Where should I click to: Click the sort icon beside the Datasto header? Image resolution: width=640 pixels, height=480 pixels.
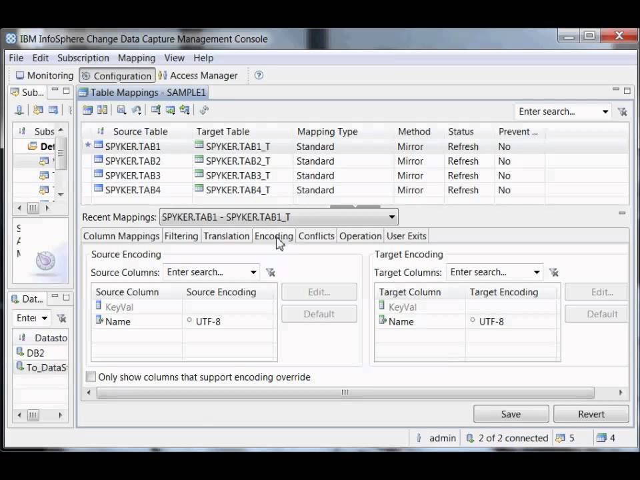tap(22, 337)
